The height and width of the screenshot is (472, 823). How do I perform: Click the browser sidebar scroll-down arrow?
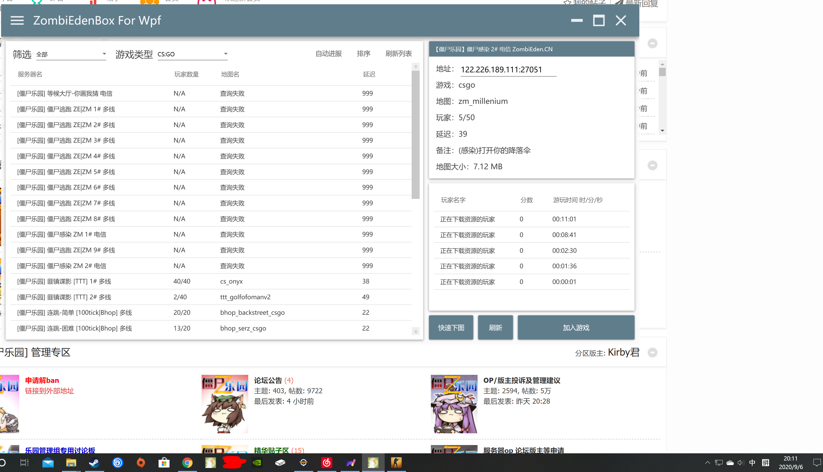point(662,131)
